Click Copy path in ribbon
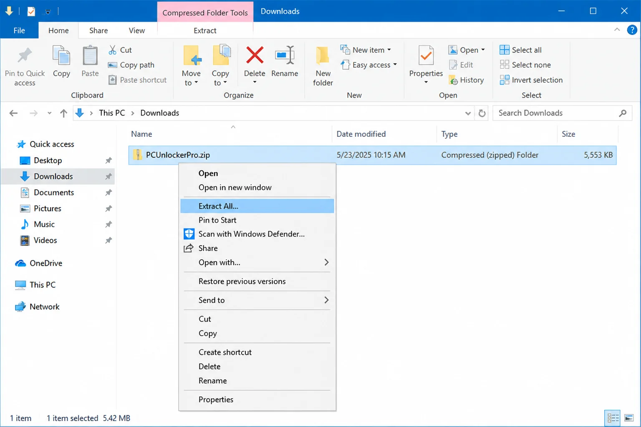The height and width of the screenshot is (427, 641). 131,65
